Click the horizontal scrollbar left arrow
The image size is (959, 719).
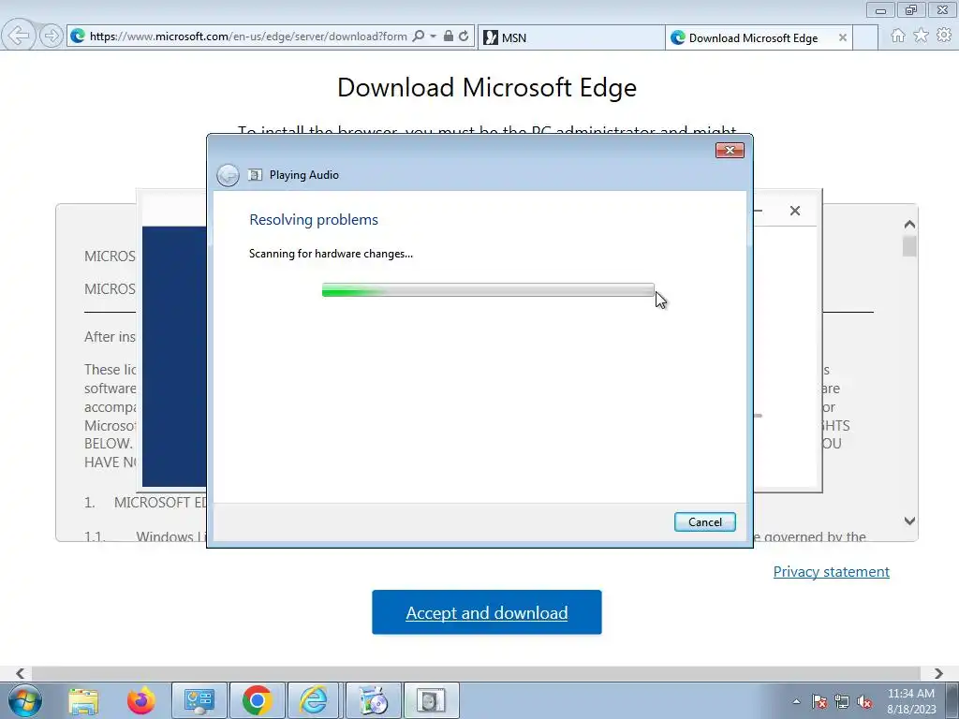coord(21,673)
